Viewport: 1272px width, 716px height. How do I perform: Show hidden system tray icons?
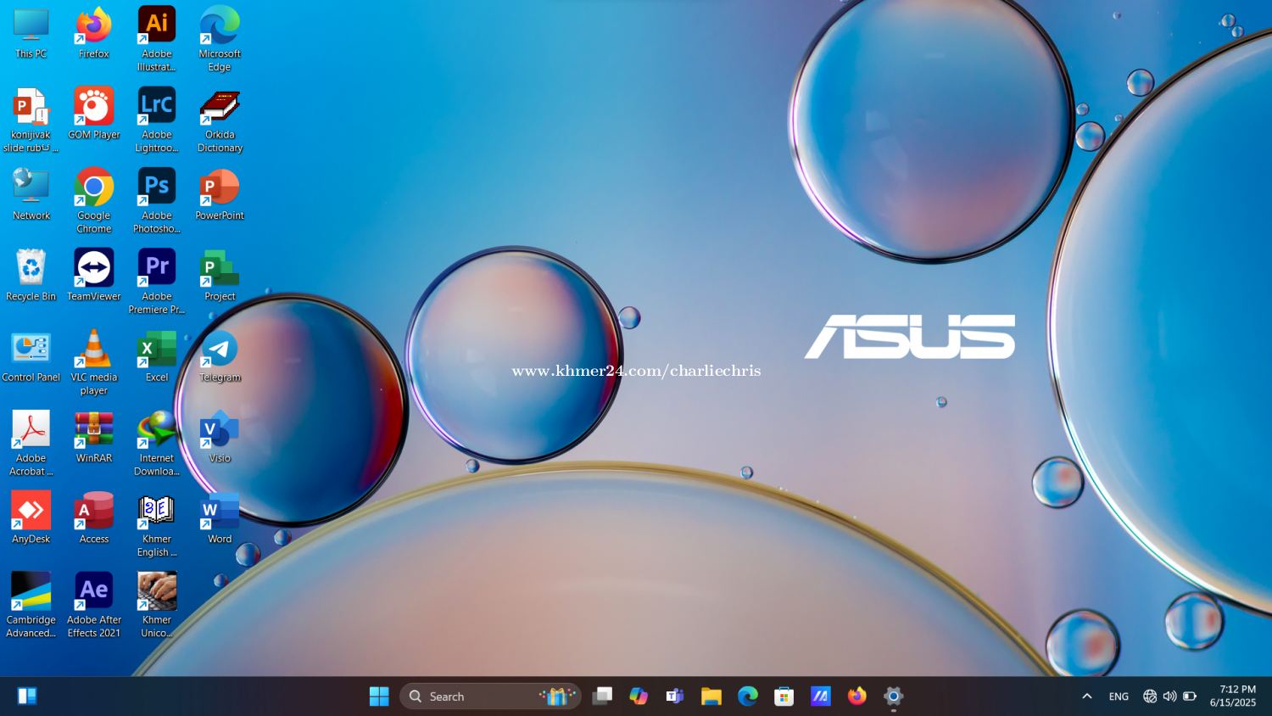point(1087,696)
